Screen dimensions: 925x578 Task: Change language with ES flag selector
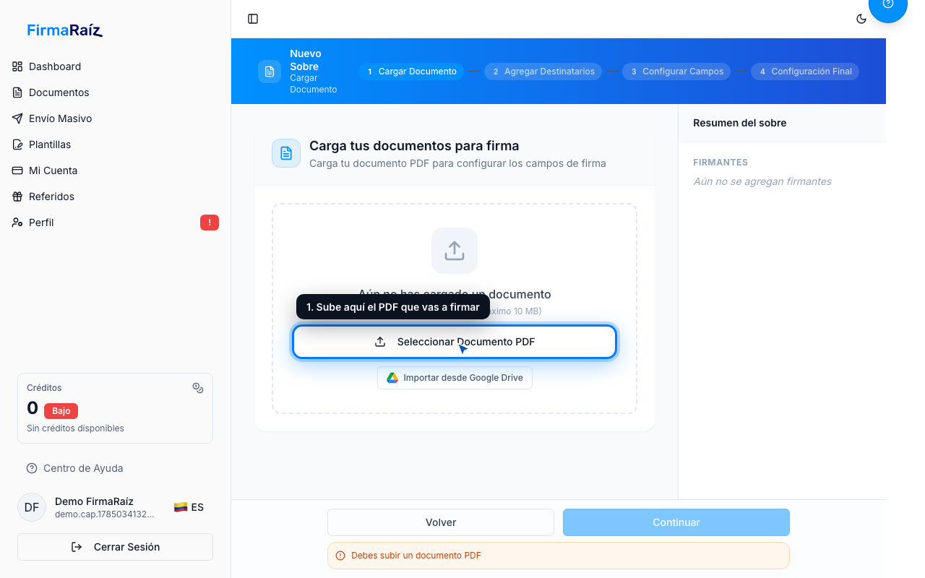point(189,507)
